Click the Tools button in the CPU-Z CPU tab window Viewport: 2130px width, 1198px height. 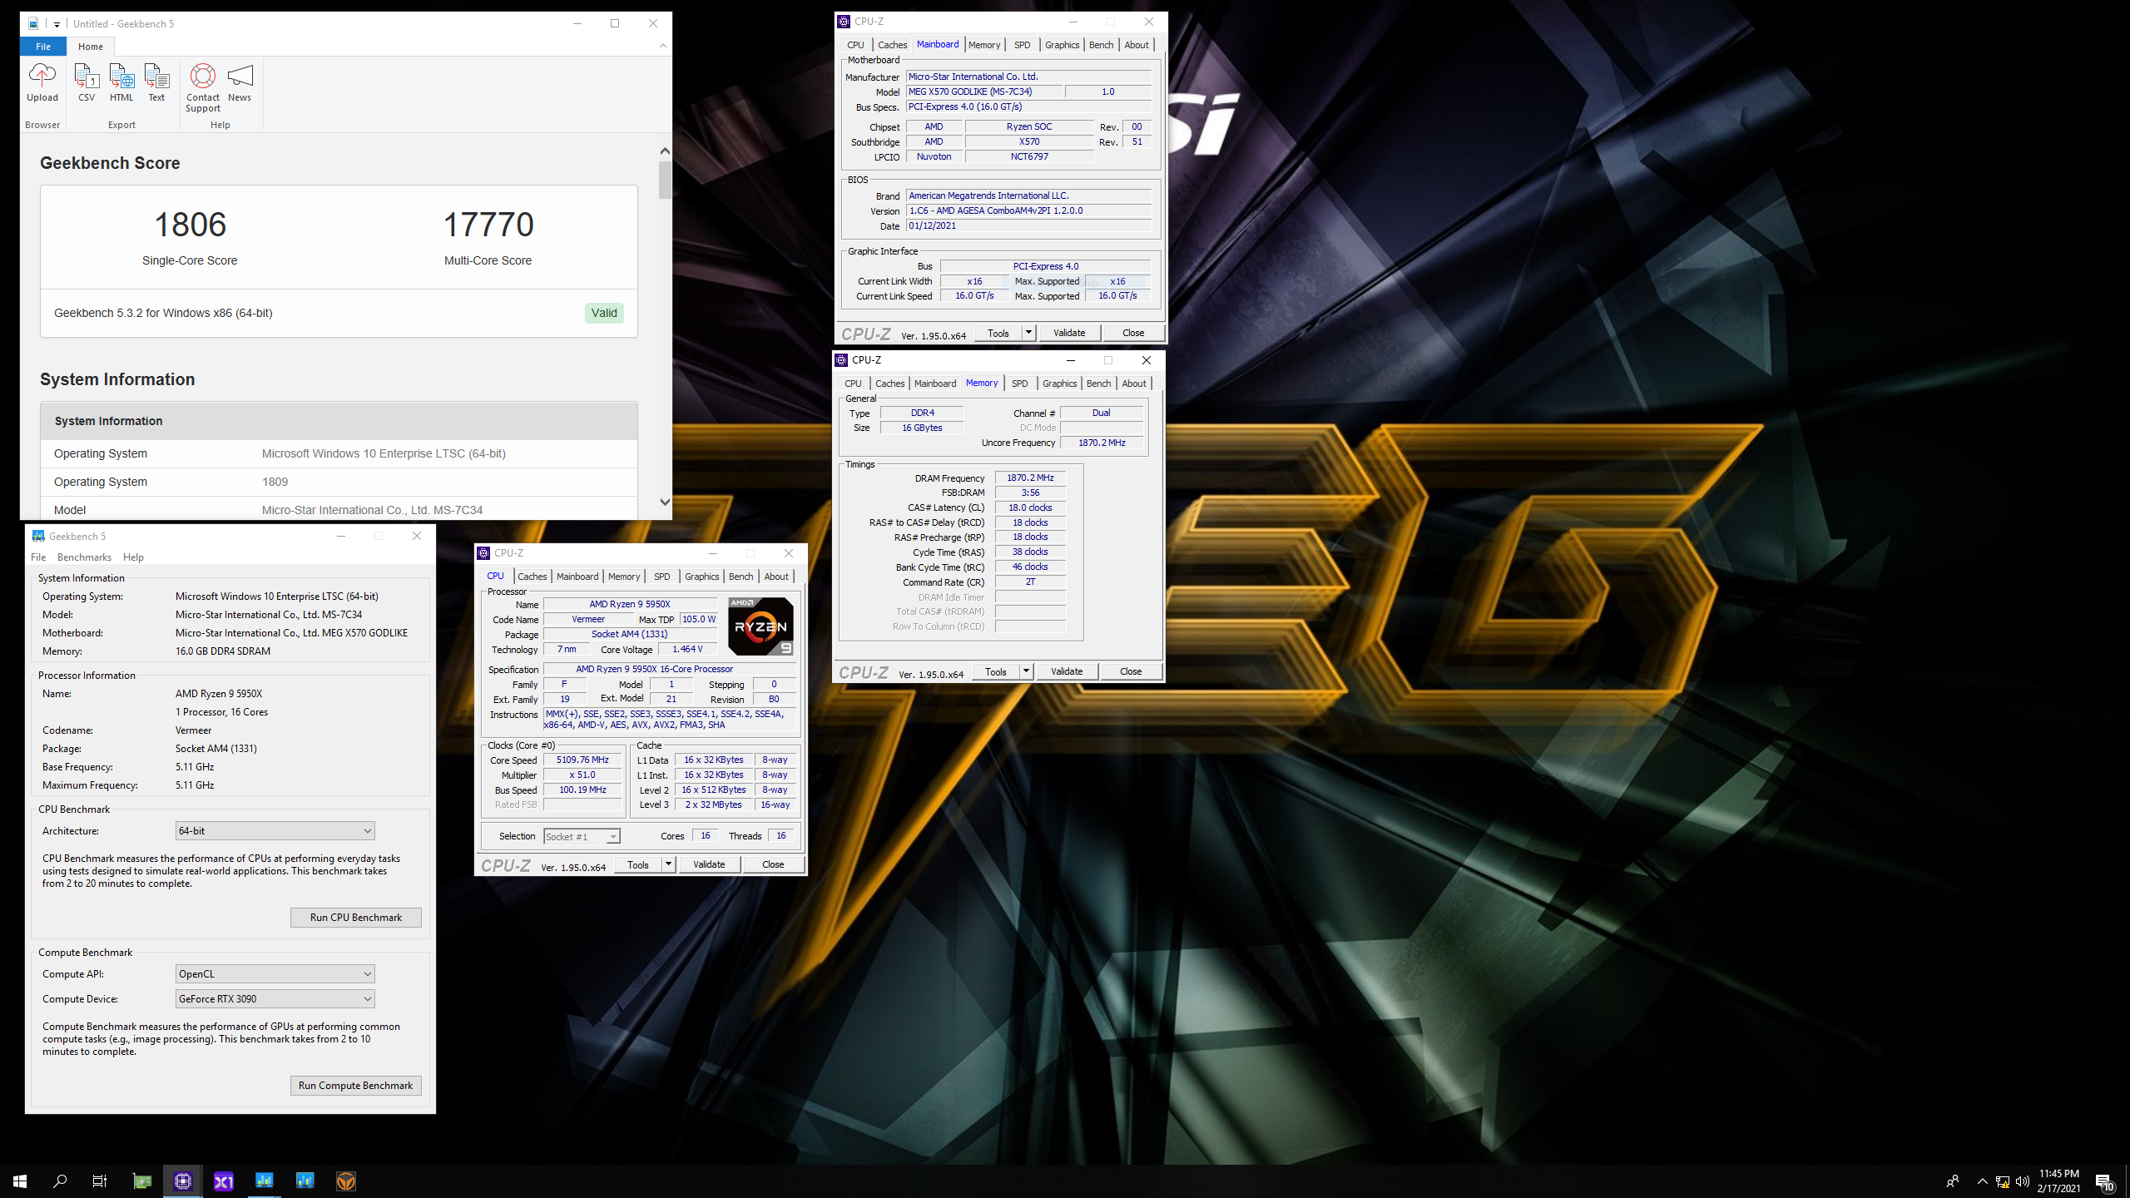pos(638,864)
